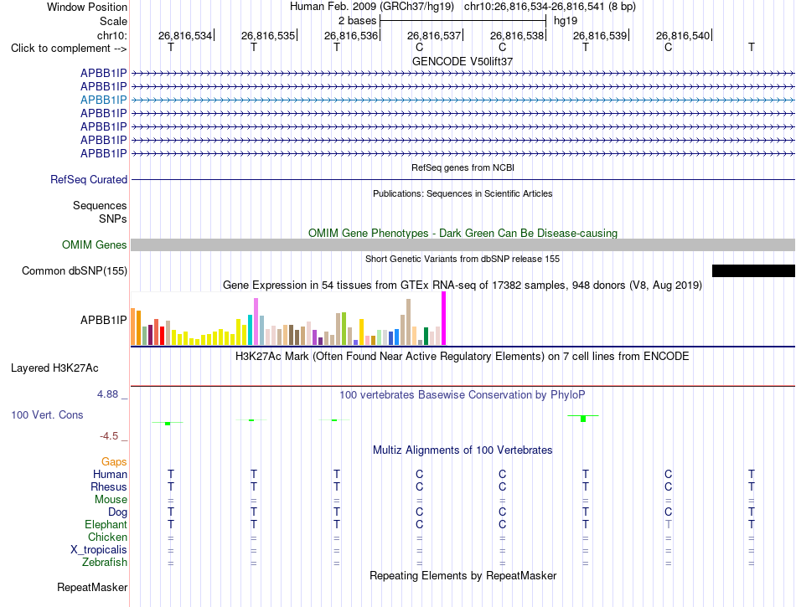
Task: Select the light blue APBB1IP transcript label
Action: (104, 100)
